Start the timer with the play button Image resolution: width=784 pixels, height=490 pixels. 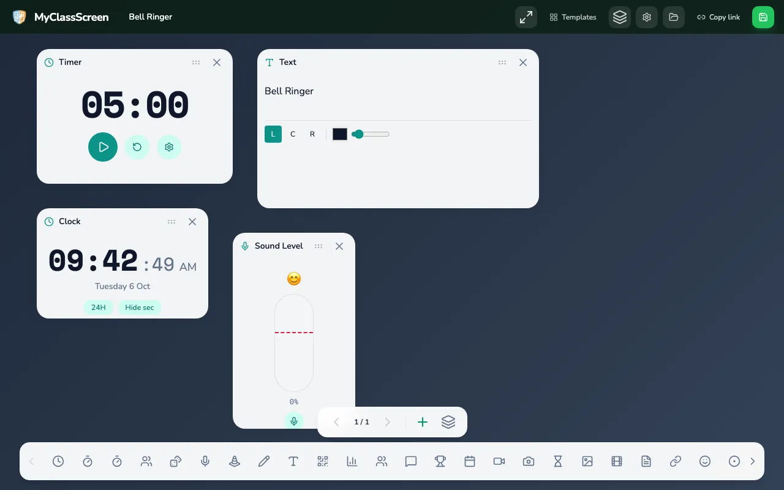tap(103, 147)
